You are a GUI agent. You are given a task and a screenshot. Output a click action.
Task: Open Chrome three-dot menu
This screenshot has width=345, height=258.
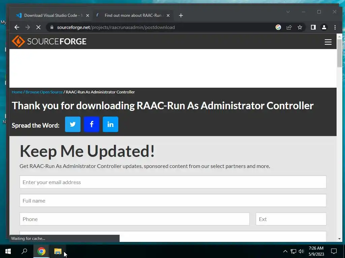pyautogui.click(x=335, y=27)
